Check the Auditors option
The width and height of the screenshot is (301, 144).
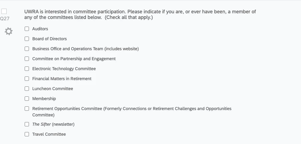[x=27, y=29]
